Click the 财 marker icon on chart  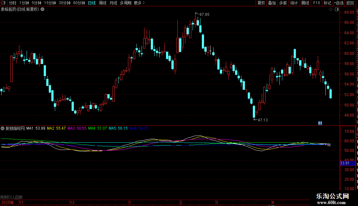coord(320,123)
